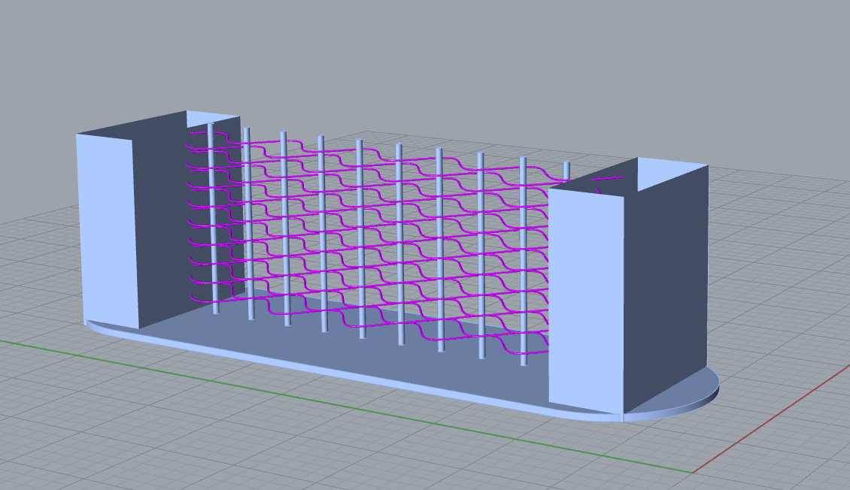Image resolution: width=850 pixels, height=490 pixels.
Task: Pick the green axis line on grid
Action: click(x=347, y=407)
